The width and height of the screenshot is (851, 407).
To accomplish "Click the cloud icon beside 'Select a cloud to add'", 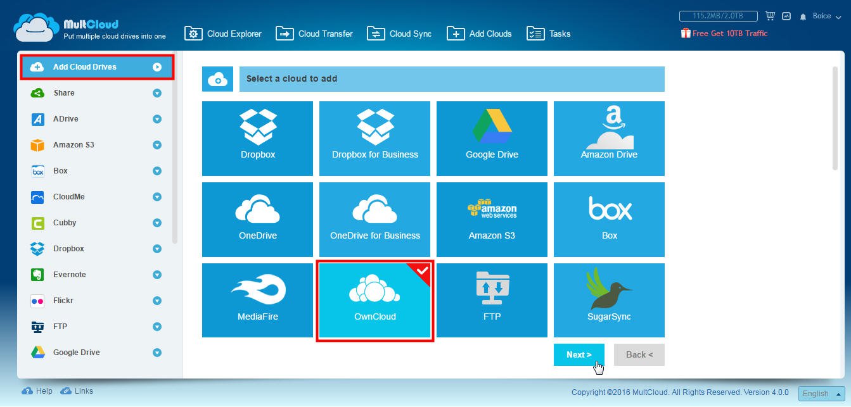I will coord(217,79).
